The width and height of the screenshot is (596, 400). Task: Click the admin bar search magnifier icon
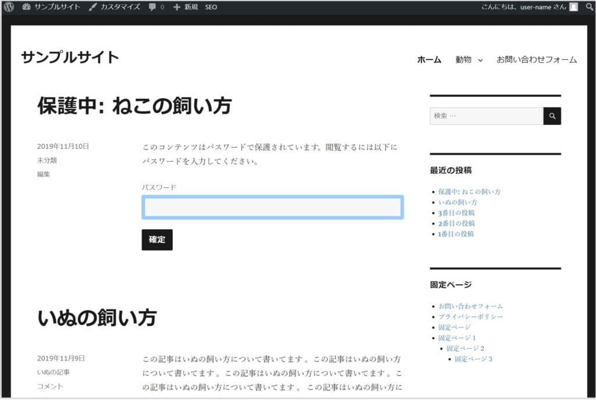589,7
